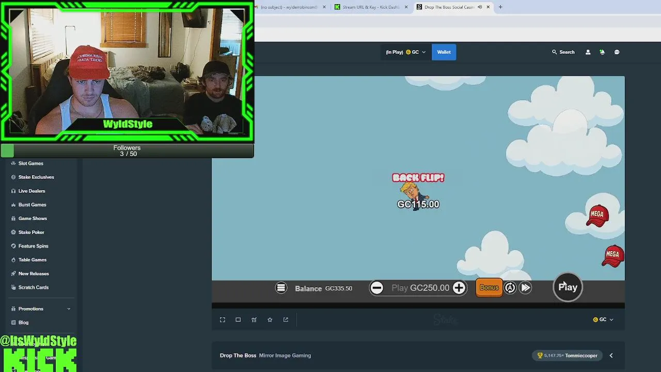661x372 pixels.
Task: Open the user profile icon
Action: pos(588,52)
